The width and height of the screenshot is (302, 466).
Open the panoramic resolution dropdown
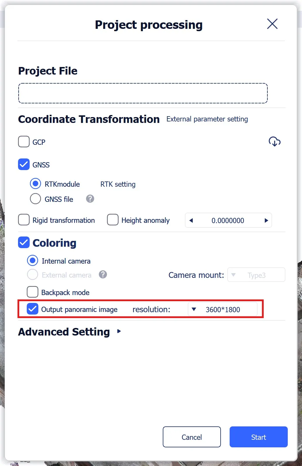pos(223,309)
